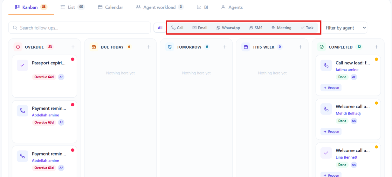Open Lina Bennett contact link
The width and height of the screenshot is (392, 177).
click(x=347, y=157)
